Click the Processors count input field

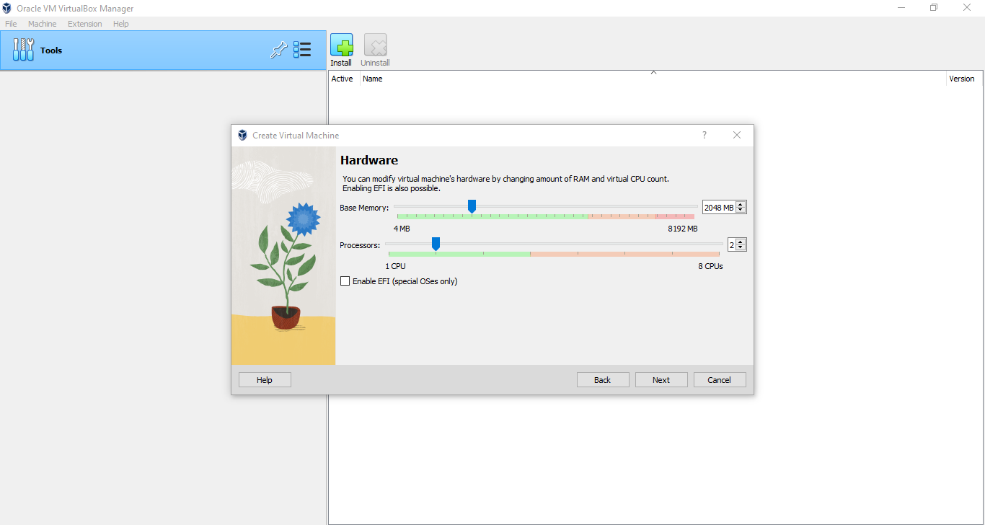[x=731, y=244]
